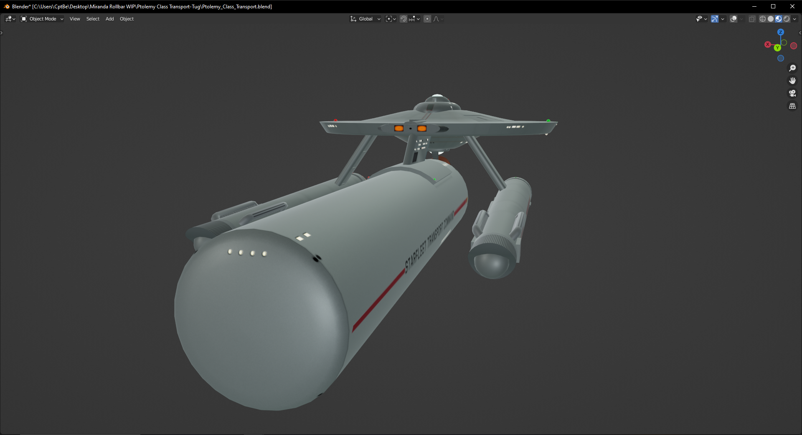
Task: Open the View menu
Action: pyautogui.click(x=75, y=19)
